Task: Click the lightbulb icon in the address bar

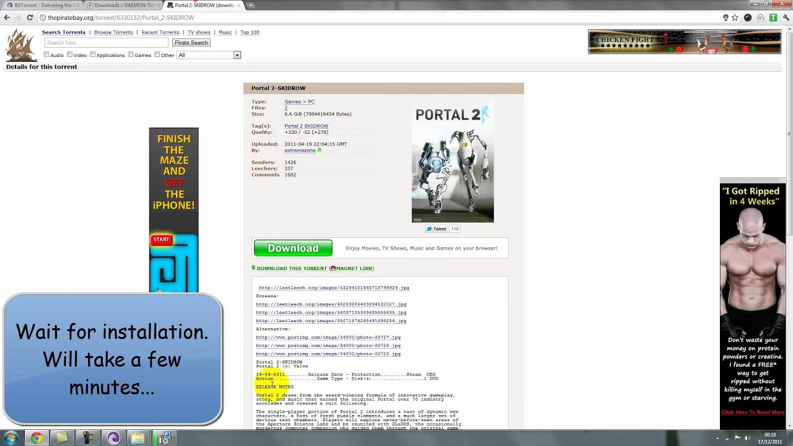Action: (725, 17)
